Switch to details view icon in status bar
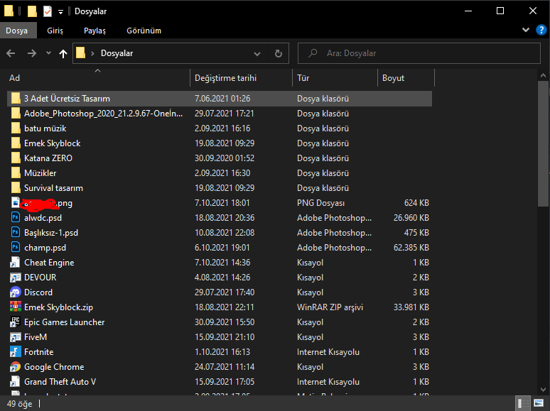This screenshot has width=550, height=411. pyautogui.click(x=523, y=403)
